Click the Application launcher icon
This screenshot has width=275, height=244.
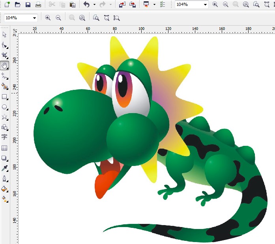pos(146,4)
